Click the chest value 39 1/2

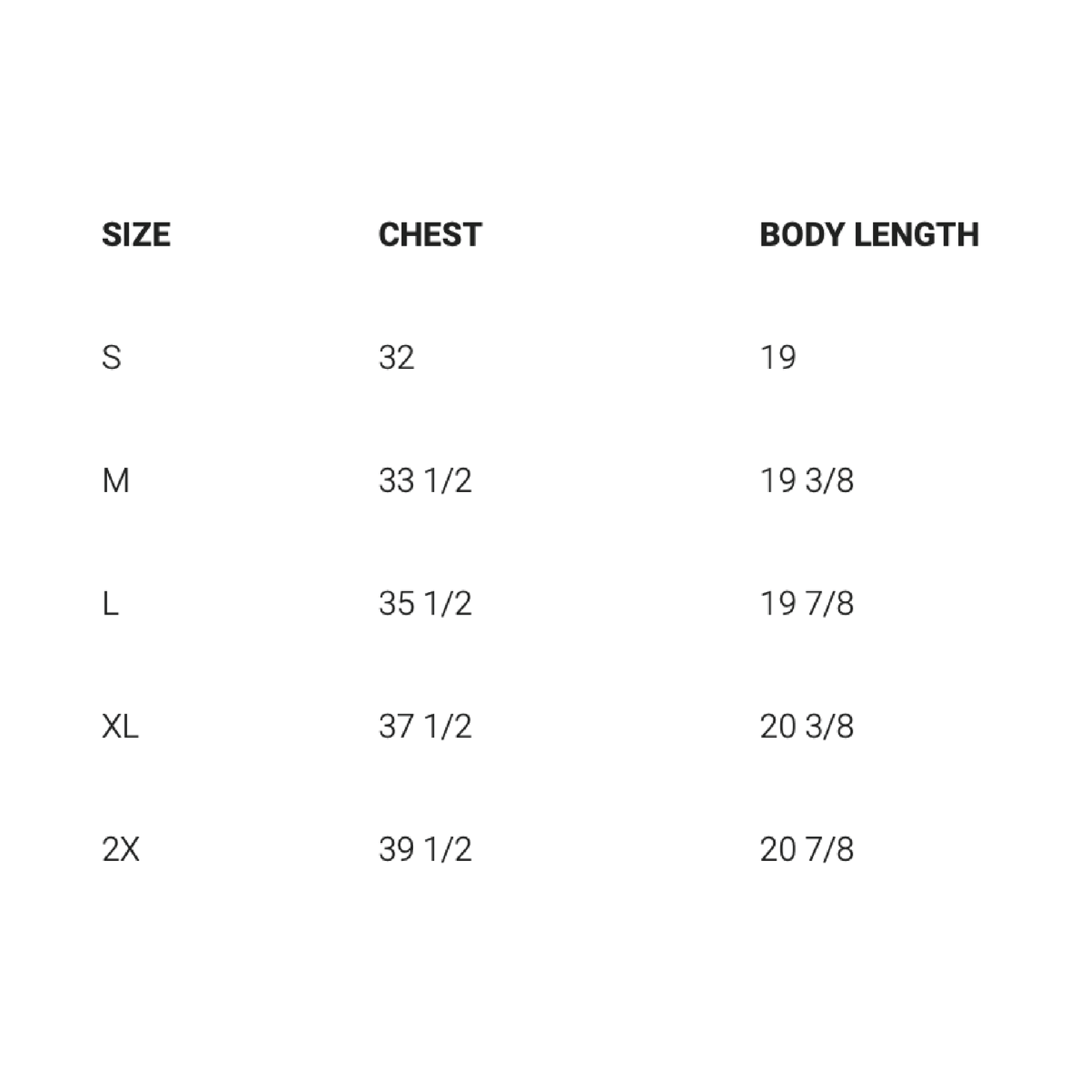click(x=425, y=850)
